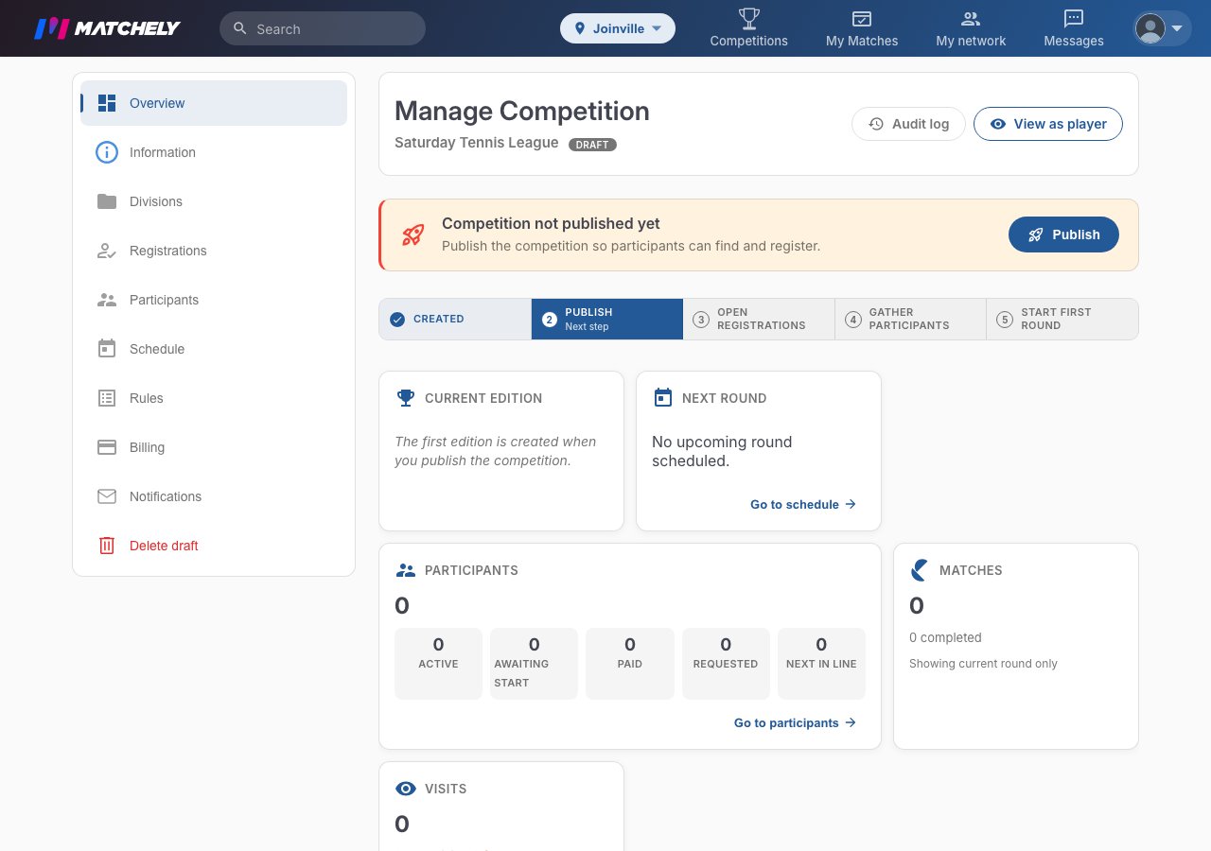Open Billing in the sidebar

[214, 447]
